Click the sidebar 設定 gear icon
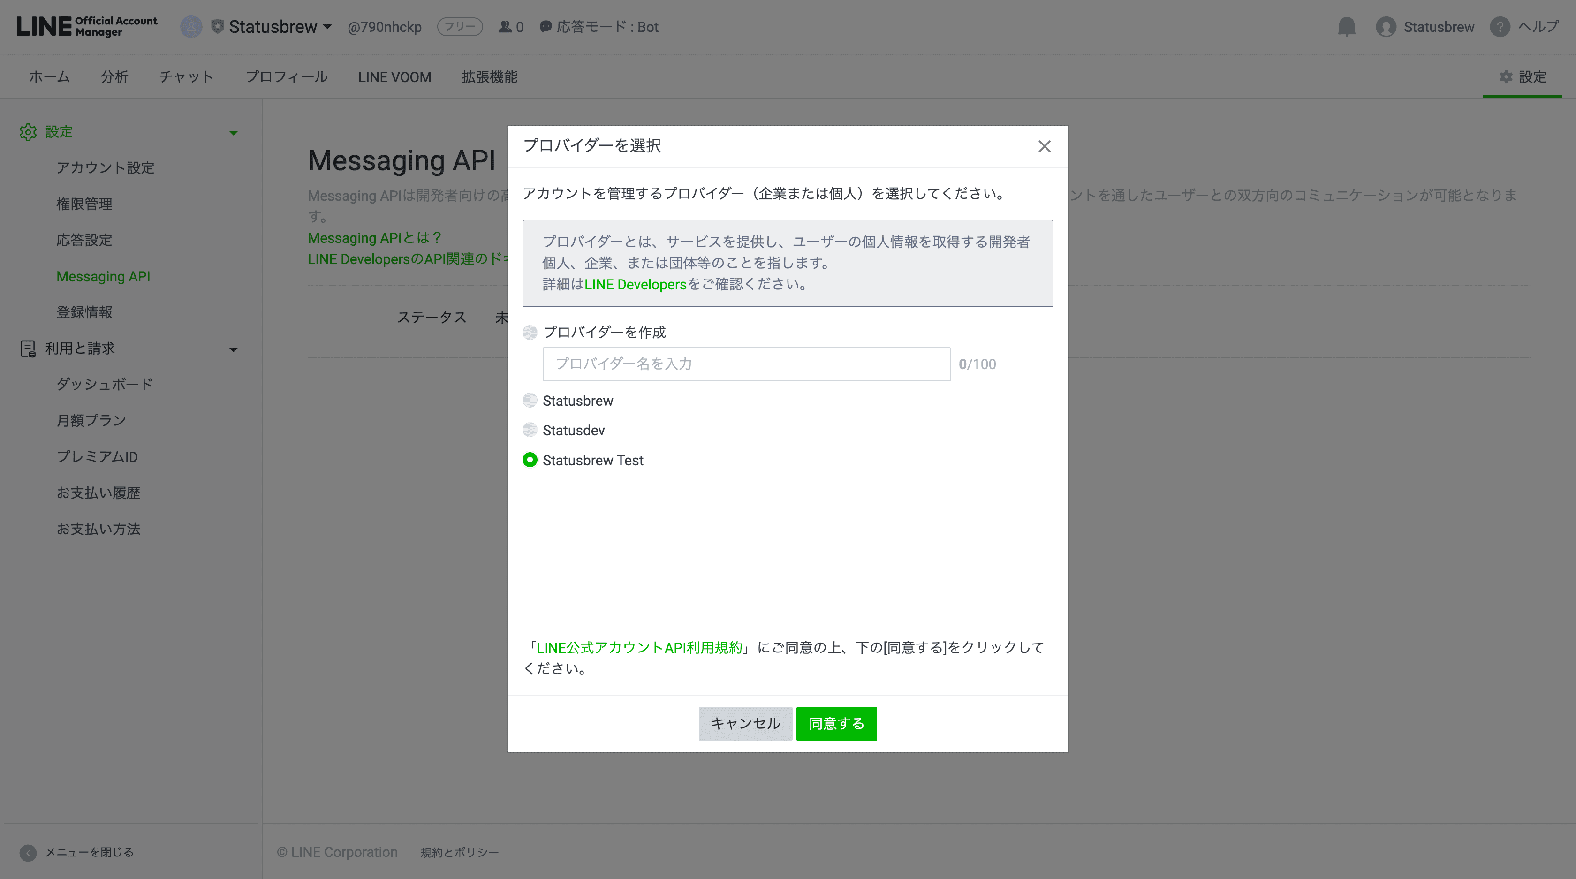The image size is (1576, 879). 28,132
